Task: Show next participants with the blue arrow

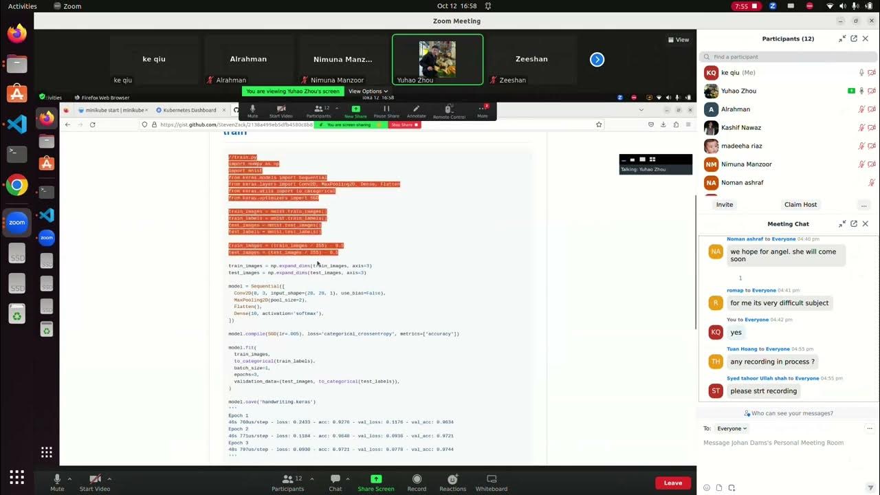Action: [597, 60]
